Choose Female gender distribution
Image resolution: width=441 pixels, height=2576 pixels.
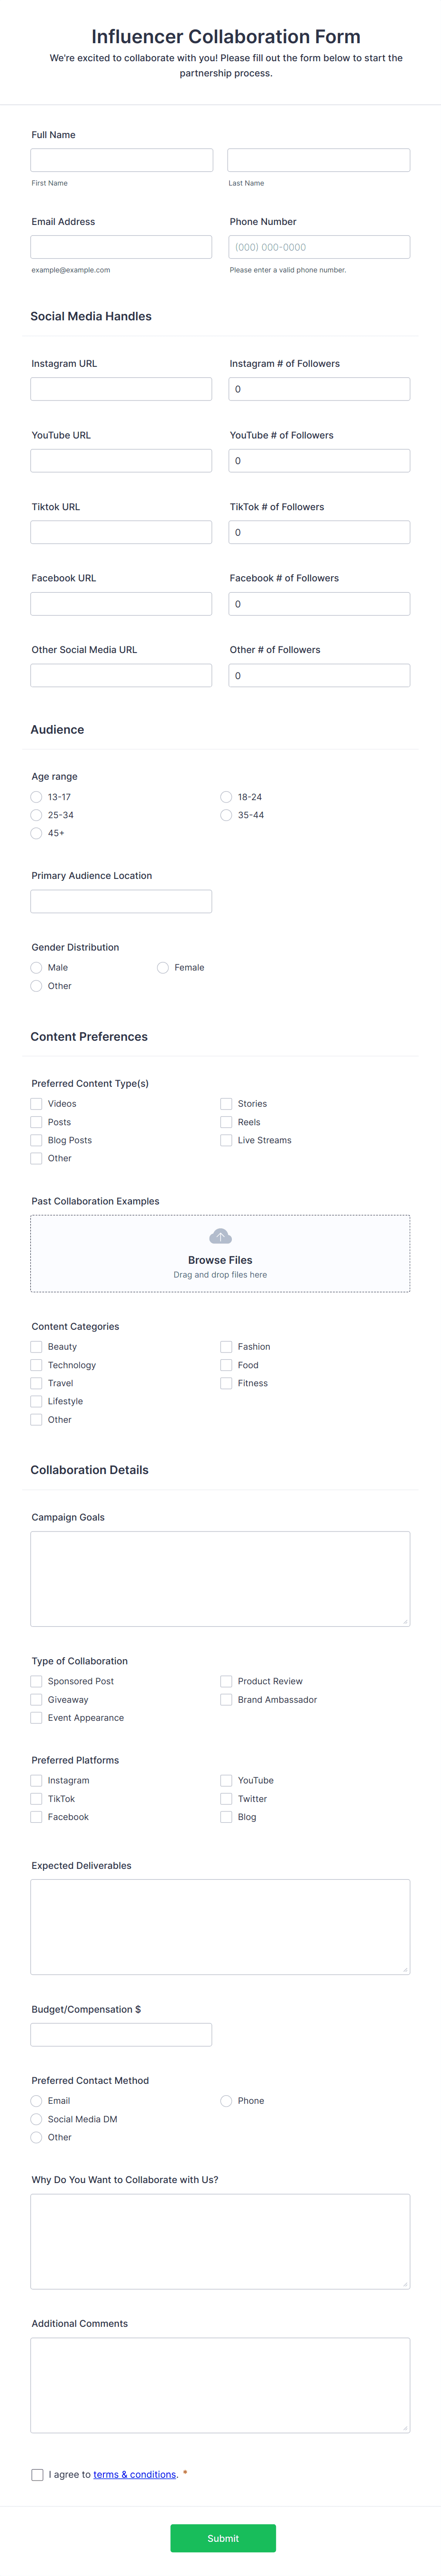tap(163, 967)
